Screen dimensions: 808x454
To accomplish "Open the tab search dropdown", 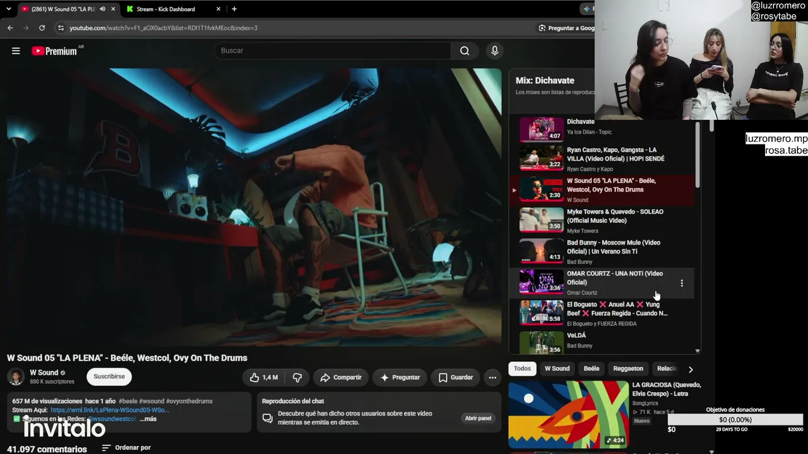I will (8, 9).
